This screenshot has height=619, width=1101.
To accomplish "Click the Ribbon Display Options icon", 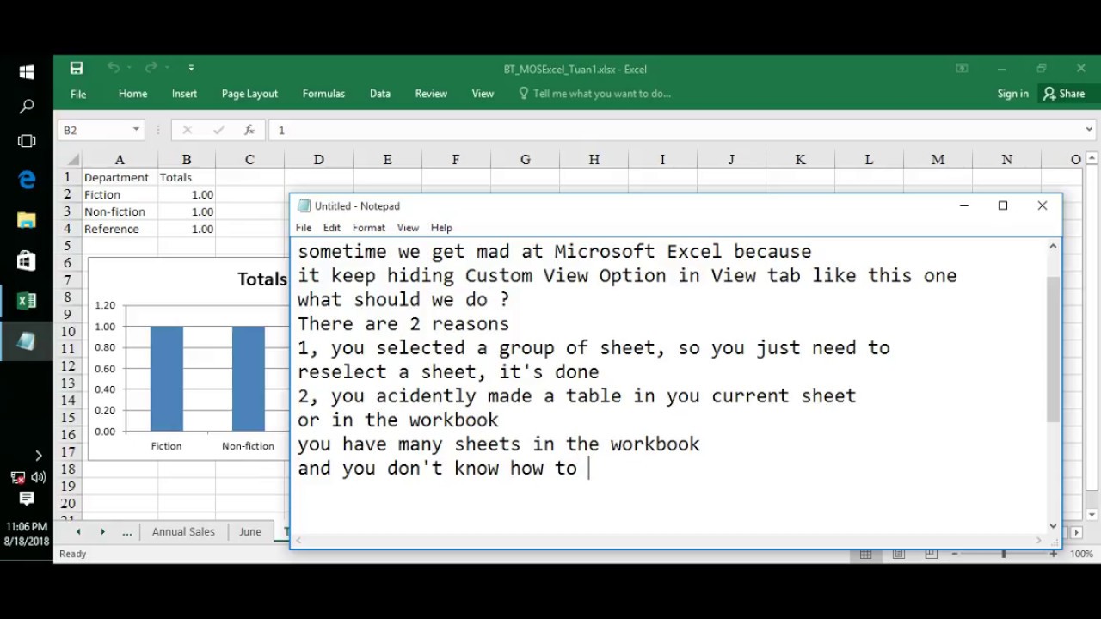I will click(962, 68).
